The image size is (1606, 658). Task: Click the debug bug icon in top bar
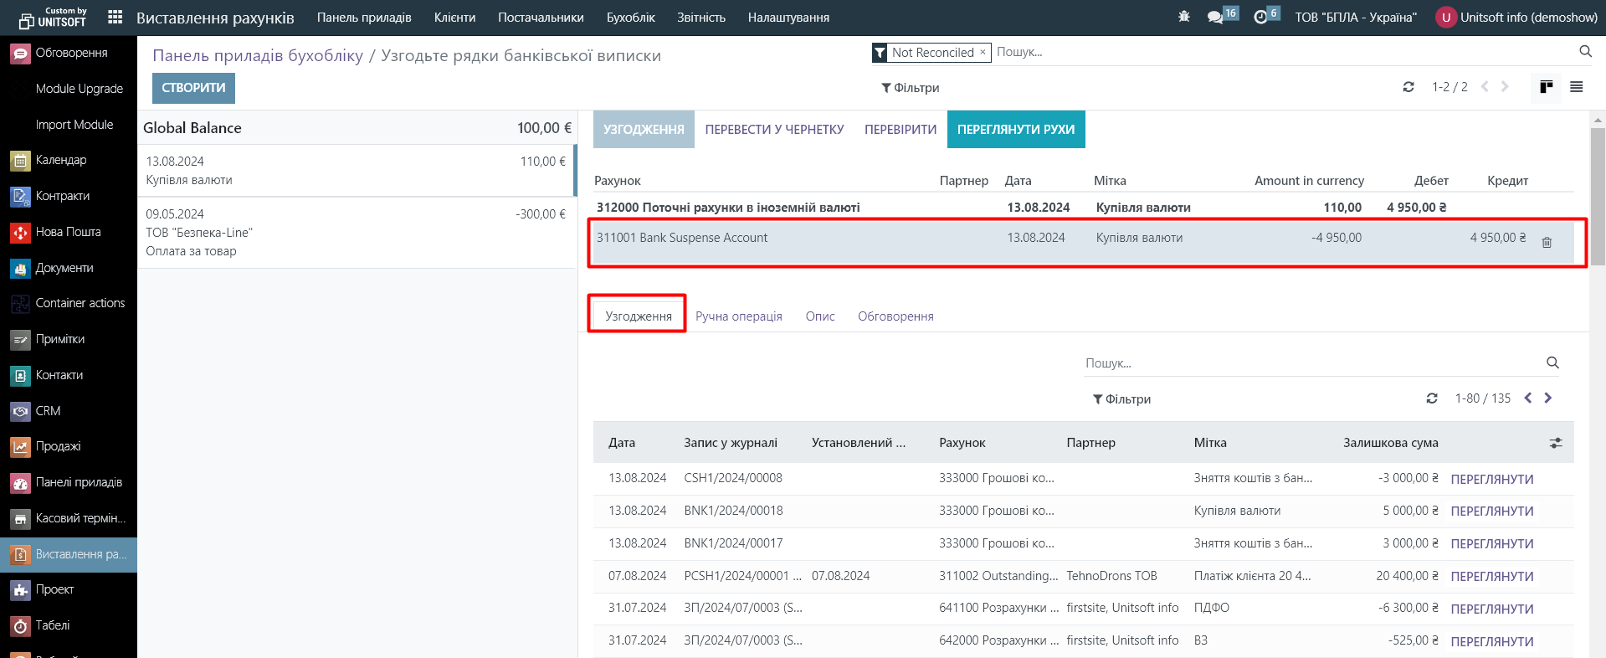tap(1183, 17)
